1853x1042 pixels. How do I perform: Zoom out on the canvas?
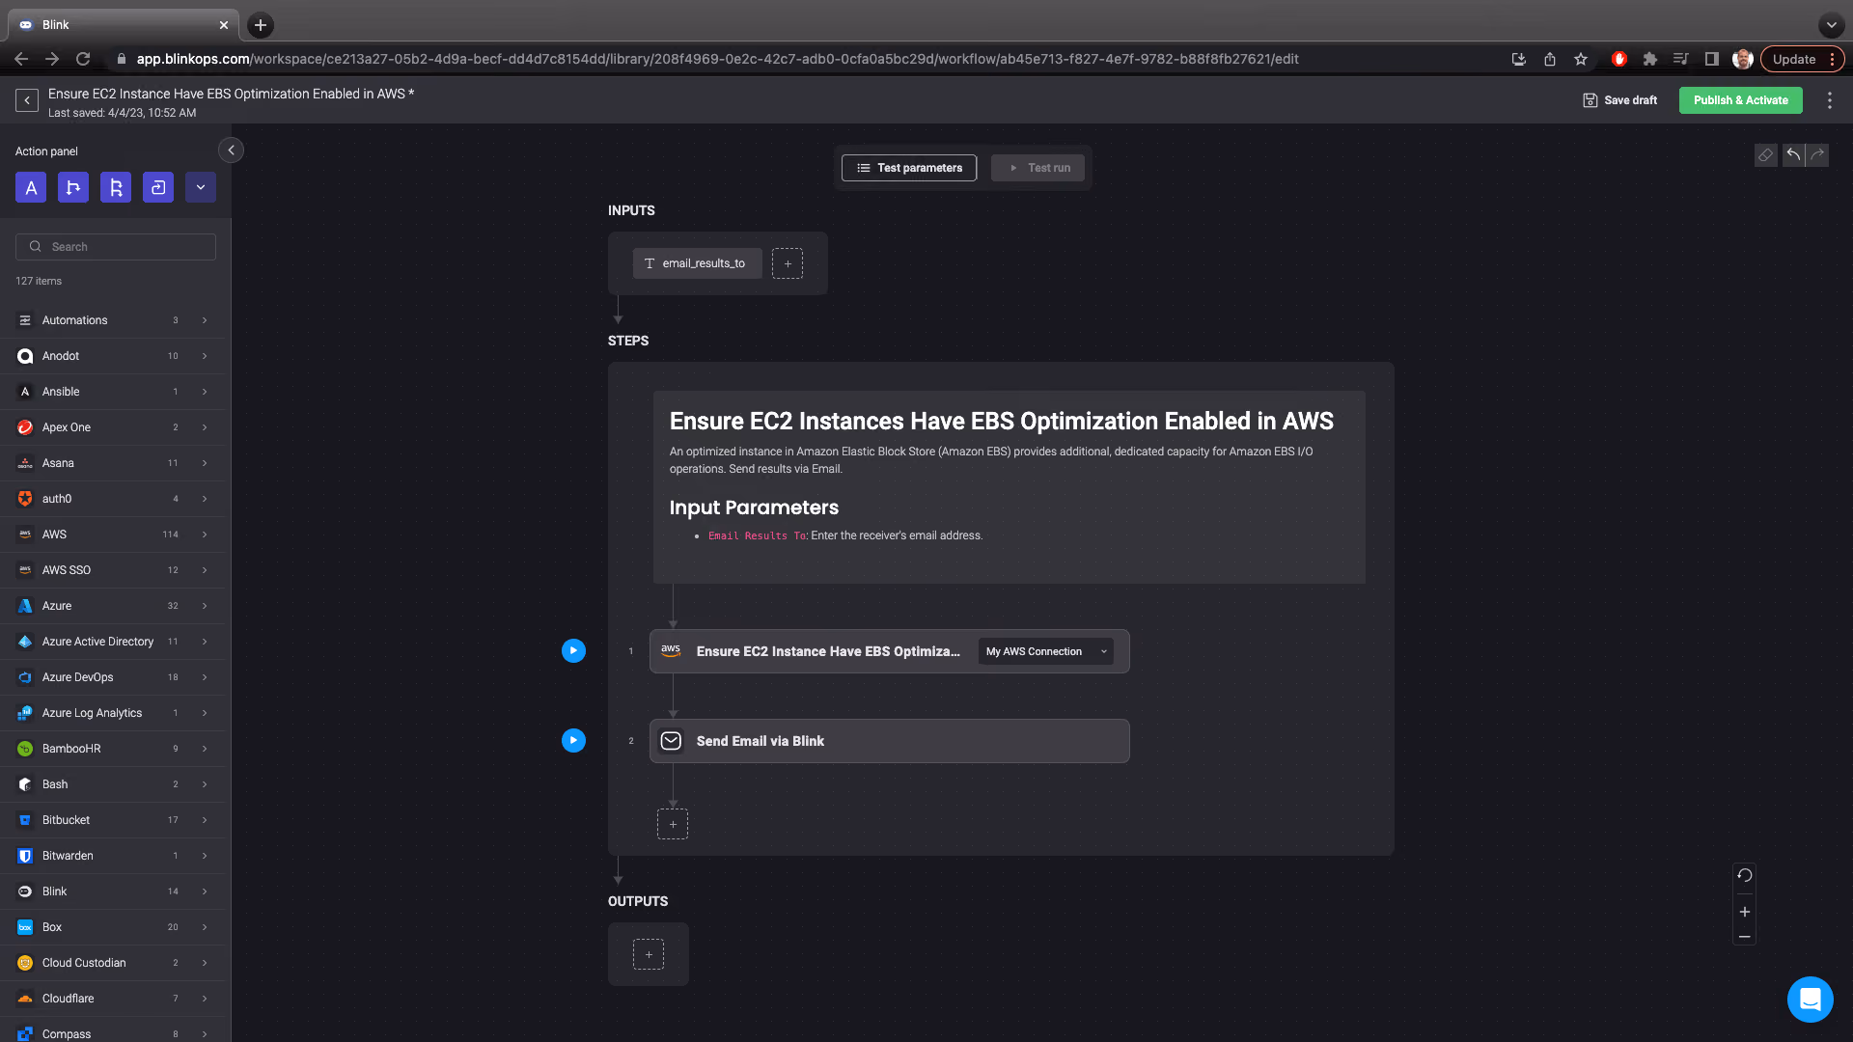1744,937
